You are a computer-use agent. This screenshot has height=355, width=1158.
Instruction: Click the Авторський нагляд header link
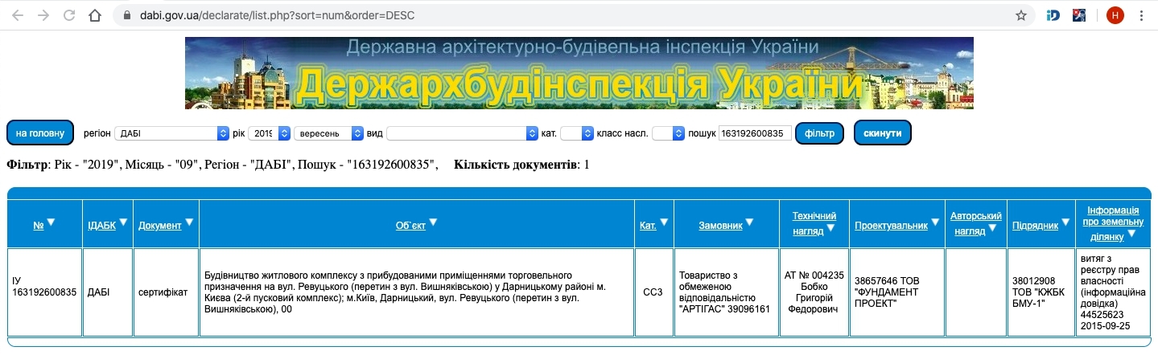(x=975, y=223)
